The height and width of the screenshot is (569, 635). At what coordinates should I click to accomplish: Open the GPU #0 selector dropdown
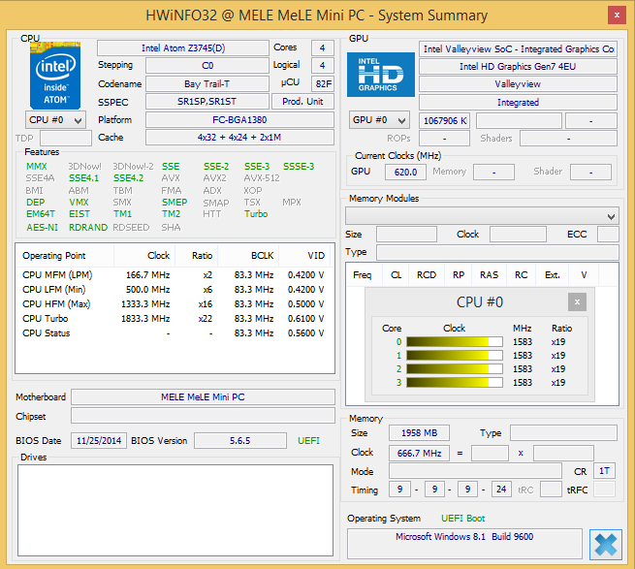pos(379,120)
